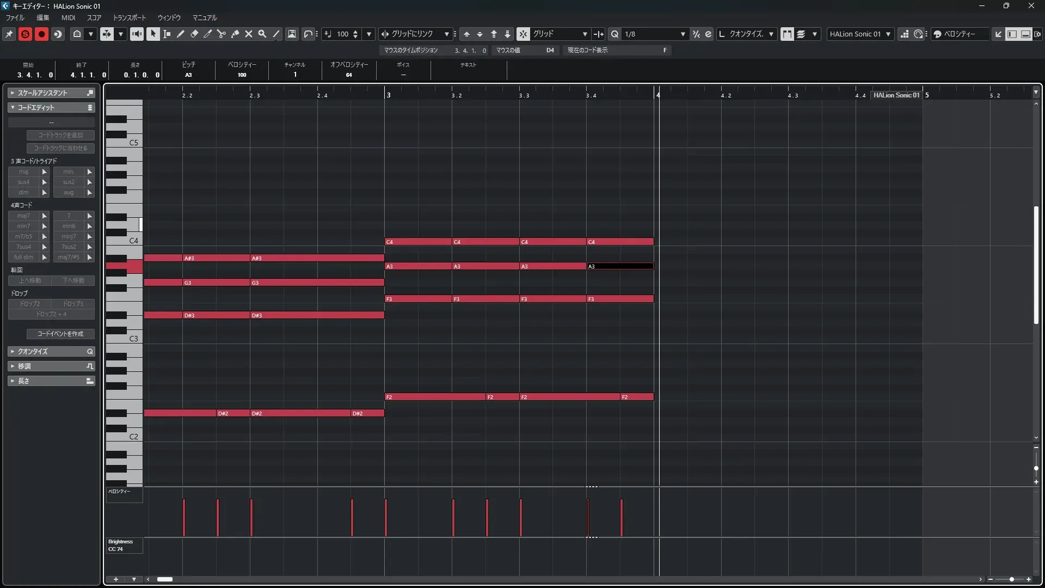This screenshot has height=588, width=1045.
Task: Click the コードイベントを作成 button
Action: 60,334
